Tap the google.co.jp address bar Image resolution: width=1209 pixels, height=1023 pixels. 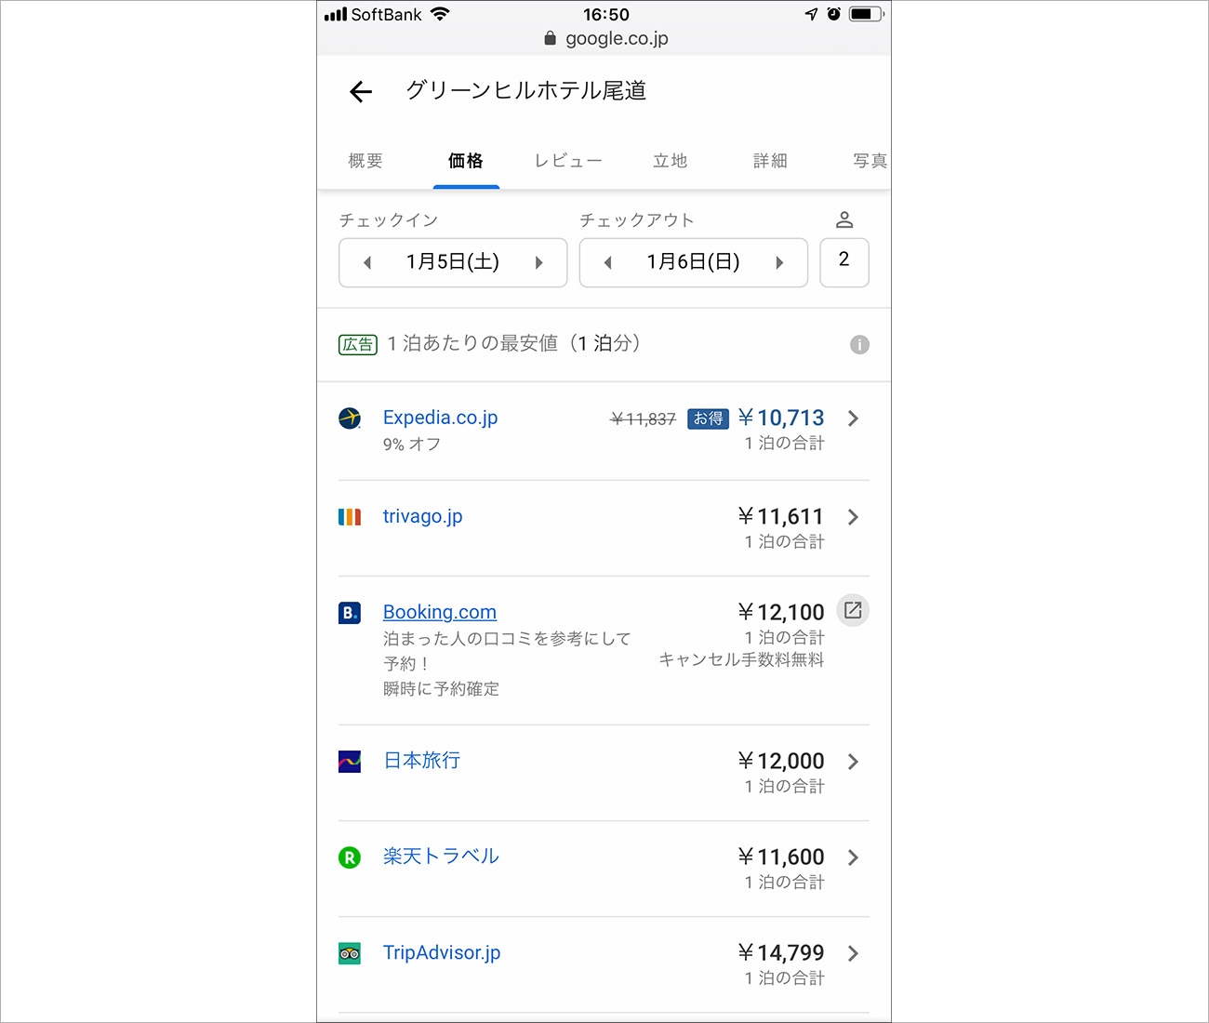tap(604, 38)
